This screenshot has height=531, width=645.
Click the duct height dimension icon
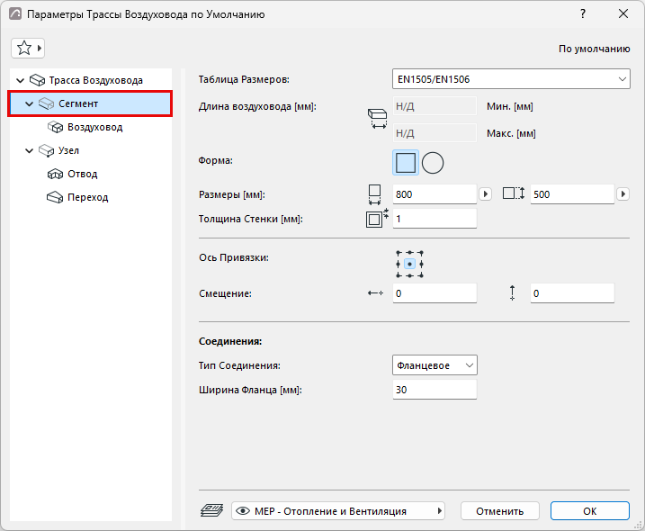(514, 193)
